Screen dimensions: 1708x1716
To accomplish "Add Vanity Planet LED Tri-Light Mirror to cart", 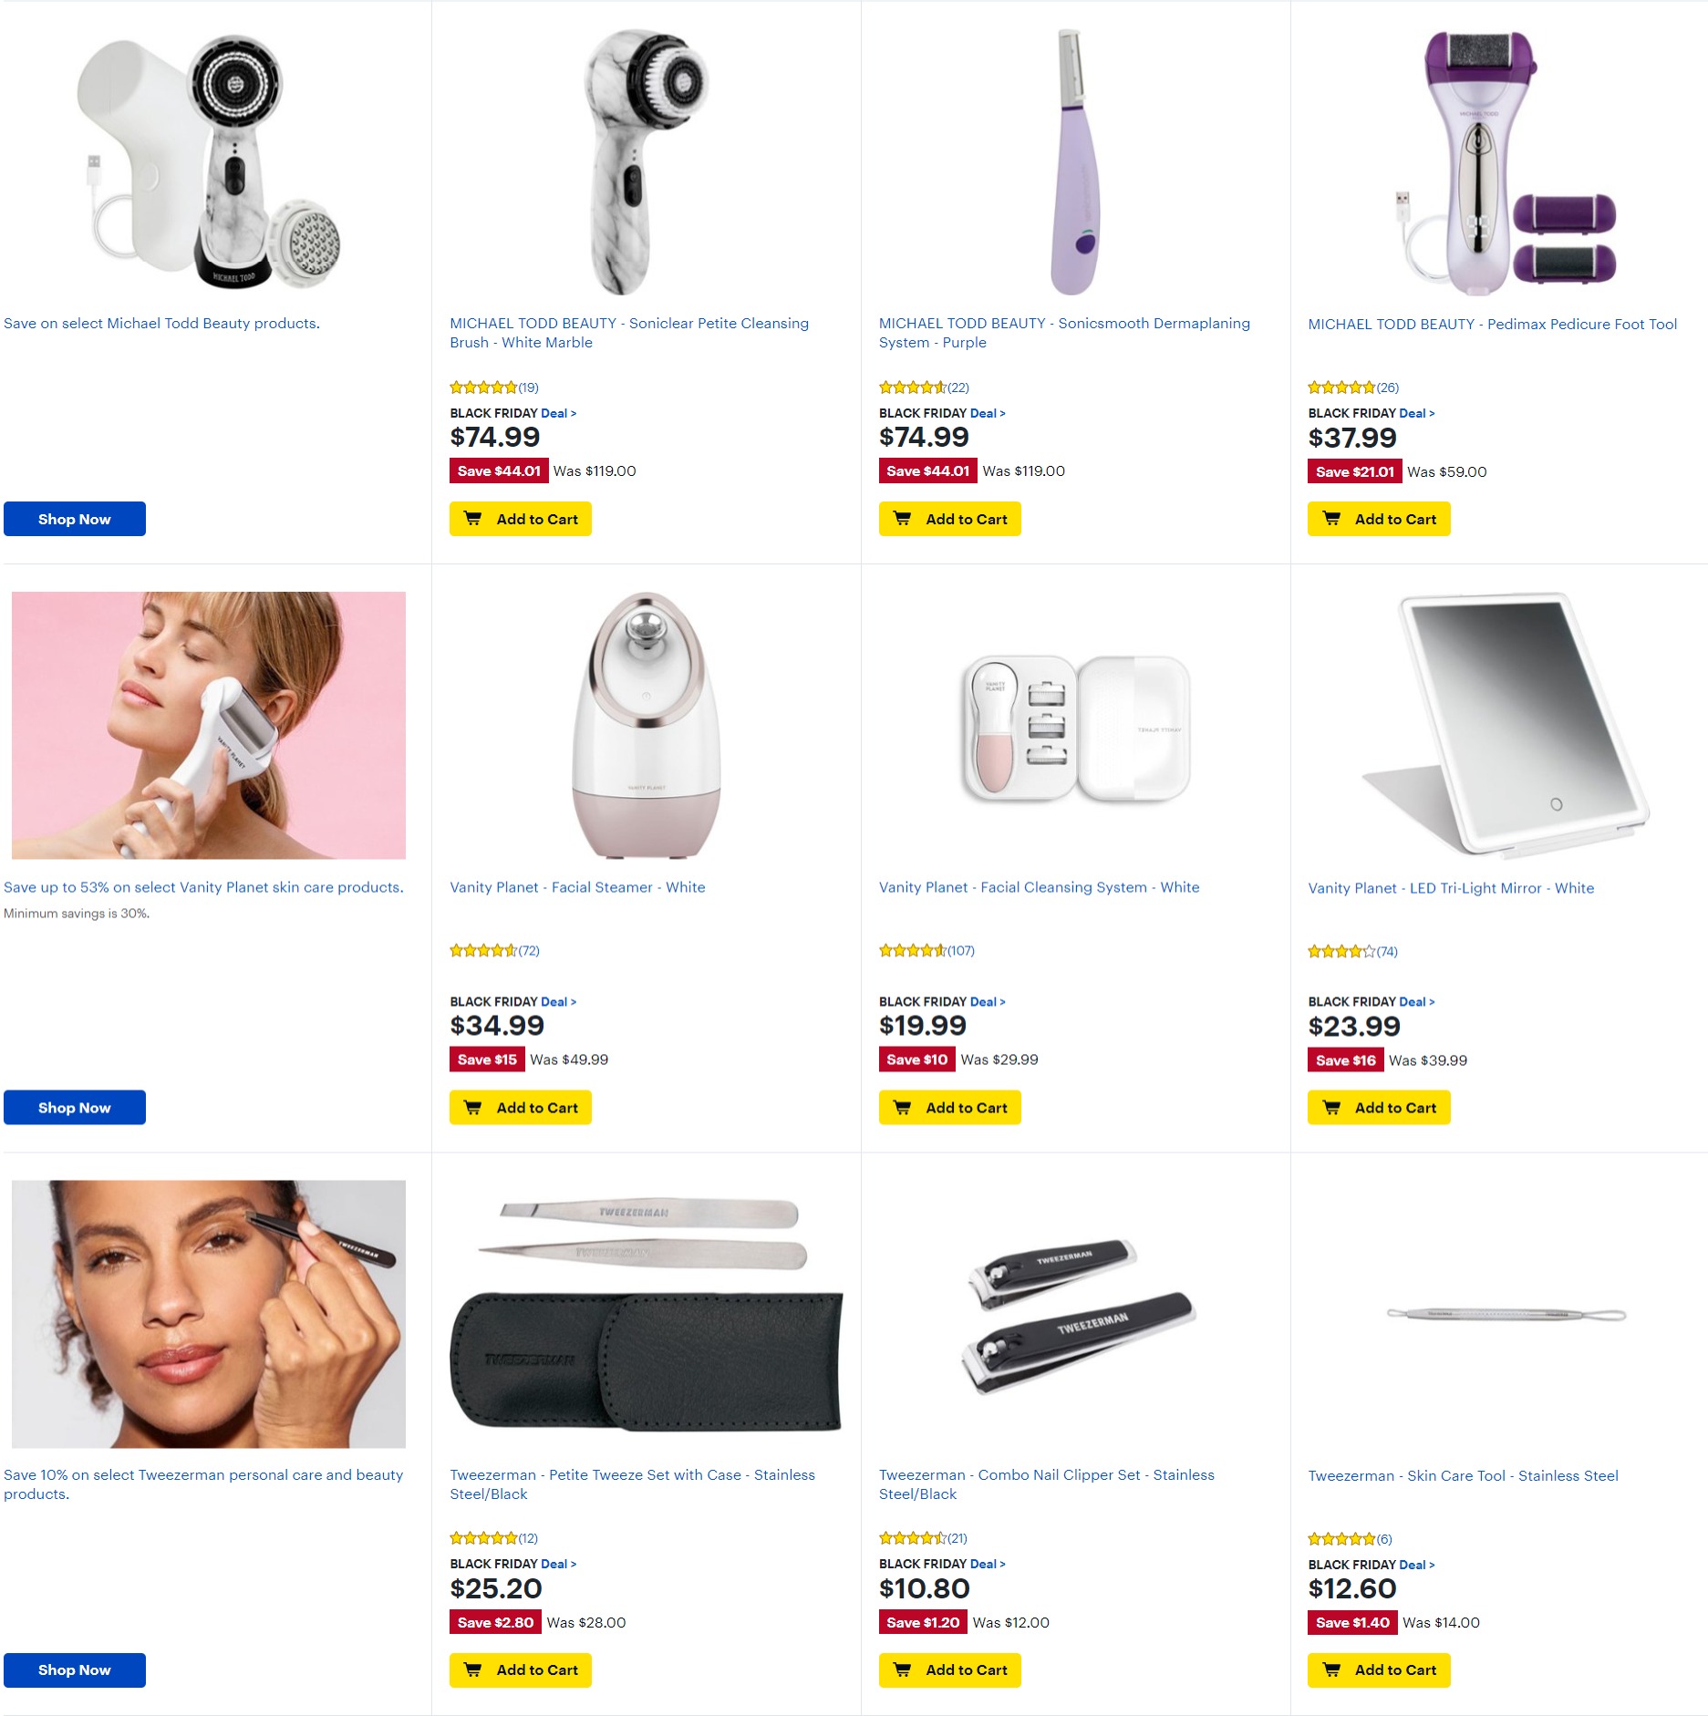I will click(x=1379, y=1107).
